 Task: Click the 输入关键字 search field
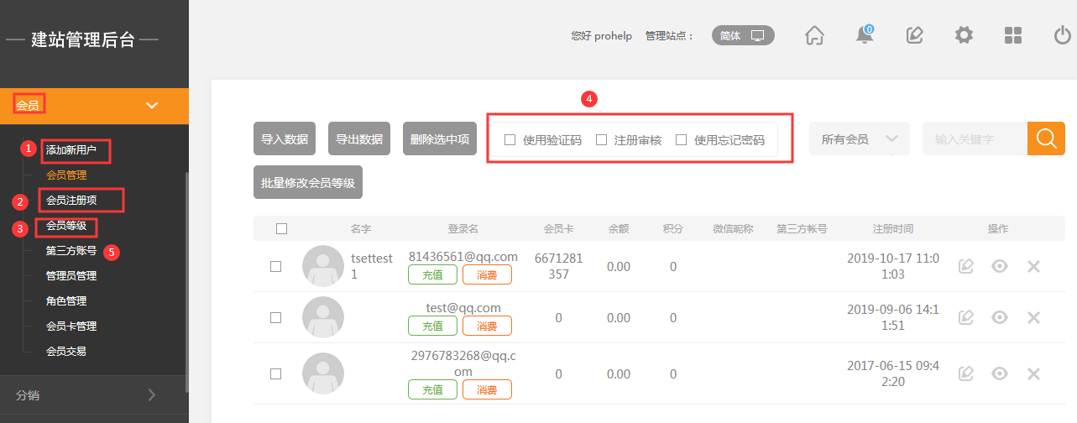click(974, 139)
